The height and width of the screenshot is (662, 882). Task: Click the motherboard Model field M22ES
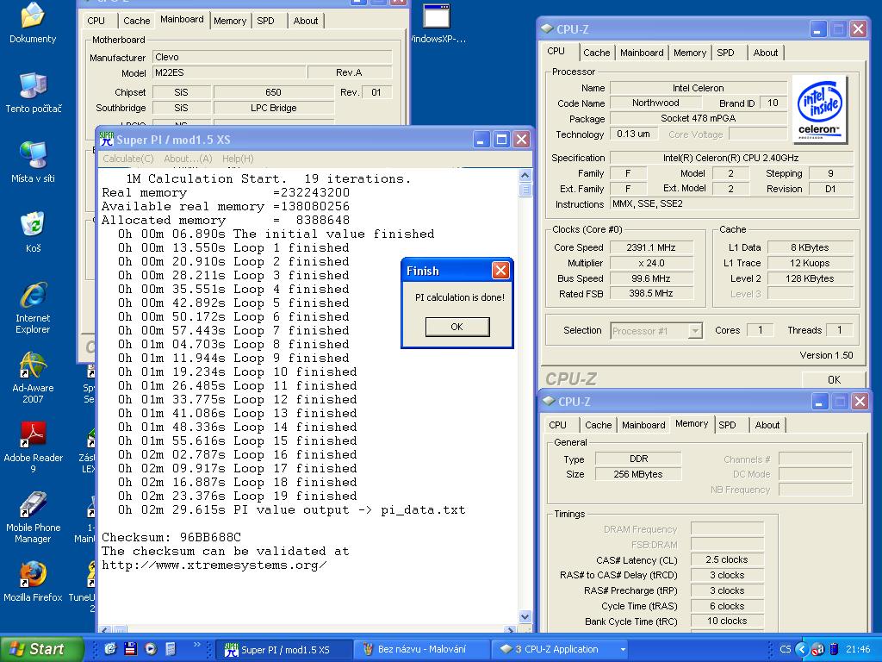click(229, 72)
